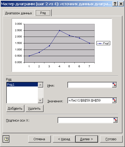The height and width of the screenshot is (147, 125).
Task: Close the chart wizard dialog
Action: click(121, 4)
